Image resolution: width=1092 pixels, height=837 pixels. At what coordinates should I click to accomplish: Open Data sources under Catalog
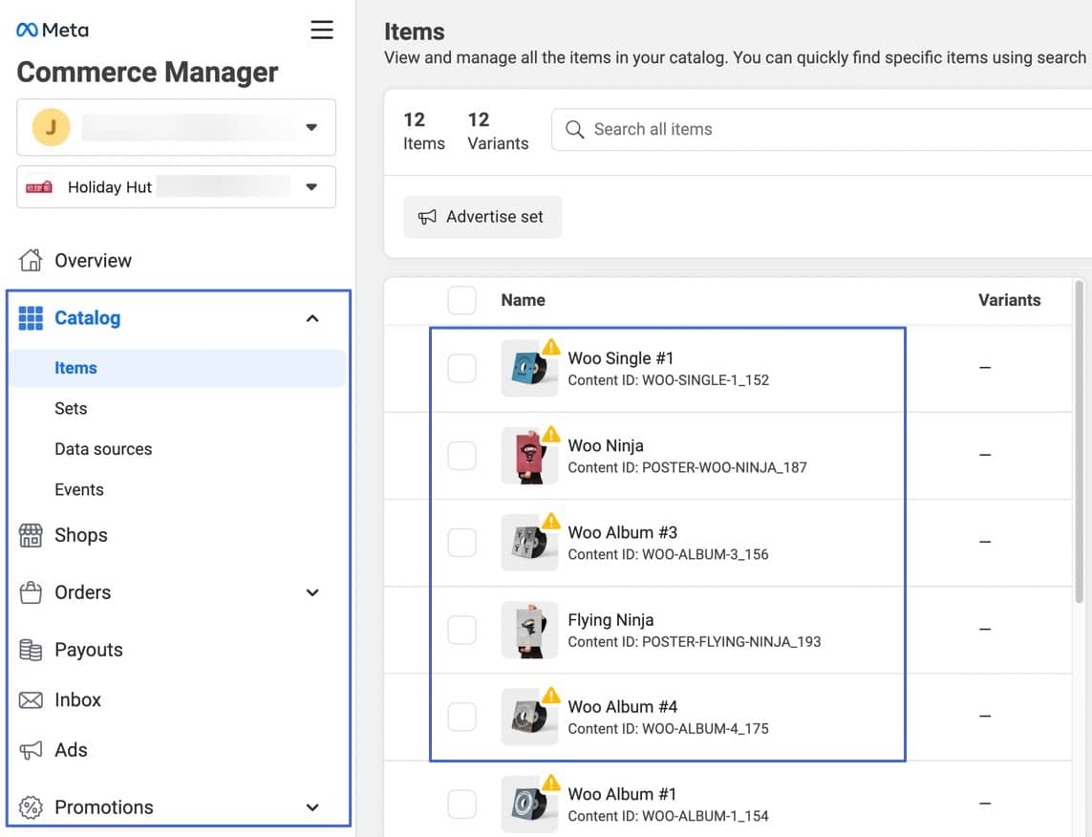[103, 449]
